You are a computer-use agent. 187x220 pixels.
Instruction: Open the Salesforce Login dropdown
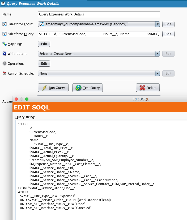tap(157, 24)
